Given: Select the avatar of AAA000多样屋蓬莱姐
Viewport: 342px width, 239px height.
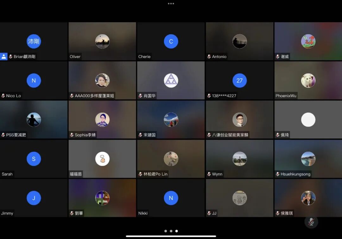Looking at the screenshot, I should coord(102,81).
